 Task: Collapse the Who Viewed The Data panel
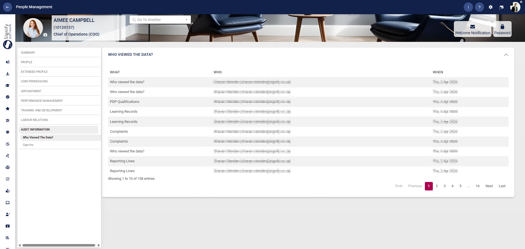[506, 55]
